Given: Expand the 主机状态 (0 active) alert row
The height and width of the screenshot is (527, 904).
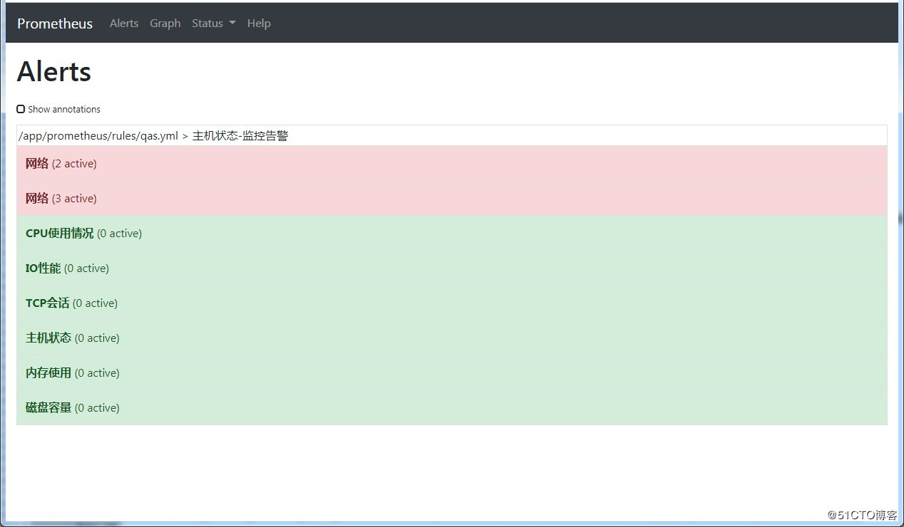Looking at the screenshot, I should click(452, 338).
